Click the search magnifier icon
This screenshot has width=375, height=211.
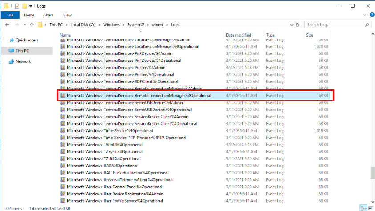point(367,25)
